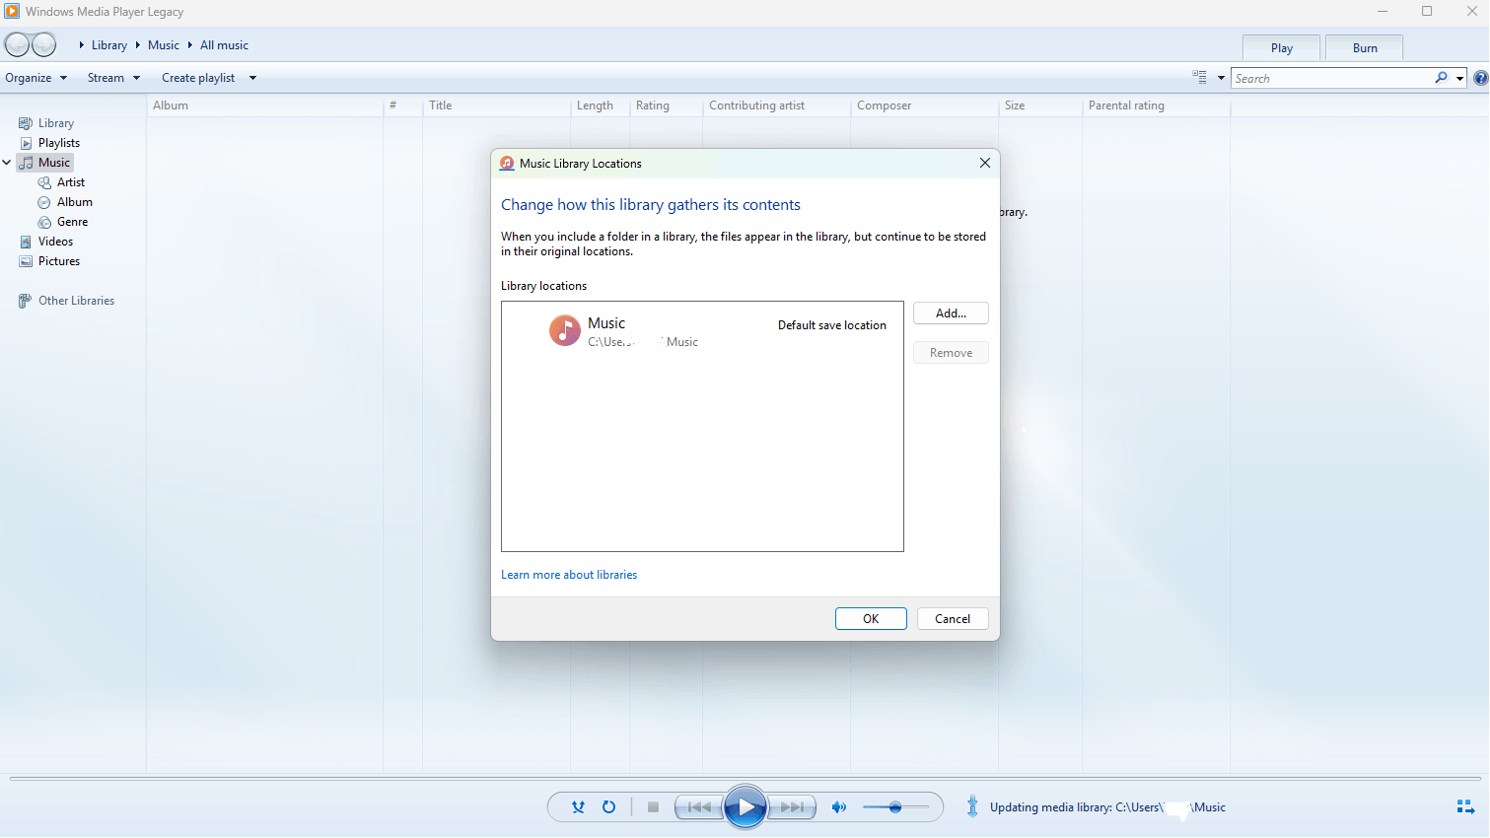Screen dimensions: 1490x838
Task: Open the View options dropdown arrow
Action: 1221,78
